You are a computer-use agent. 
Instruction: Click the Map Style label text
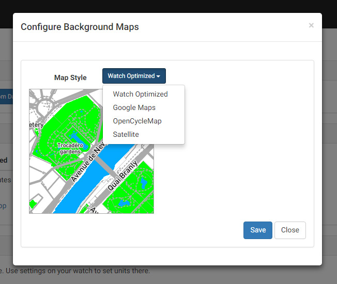click(70, 77)
